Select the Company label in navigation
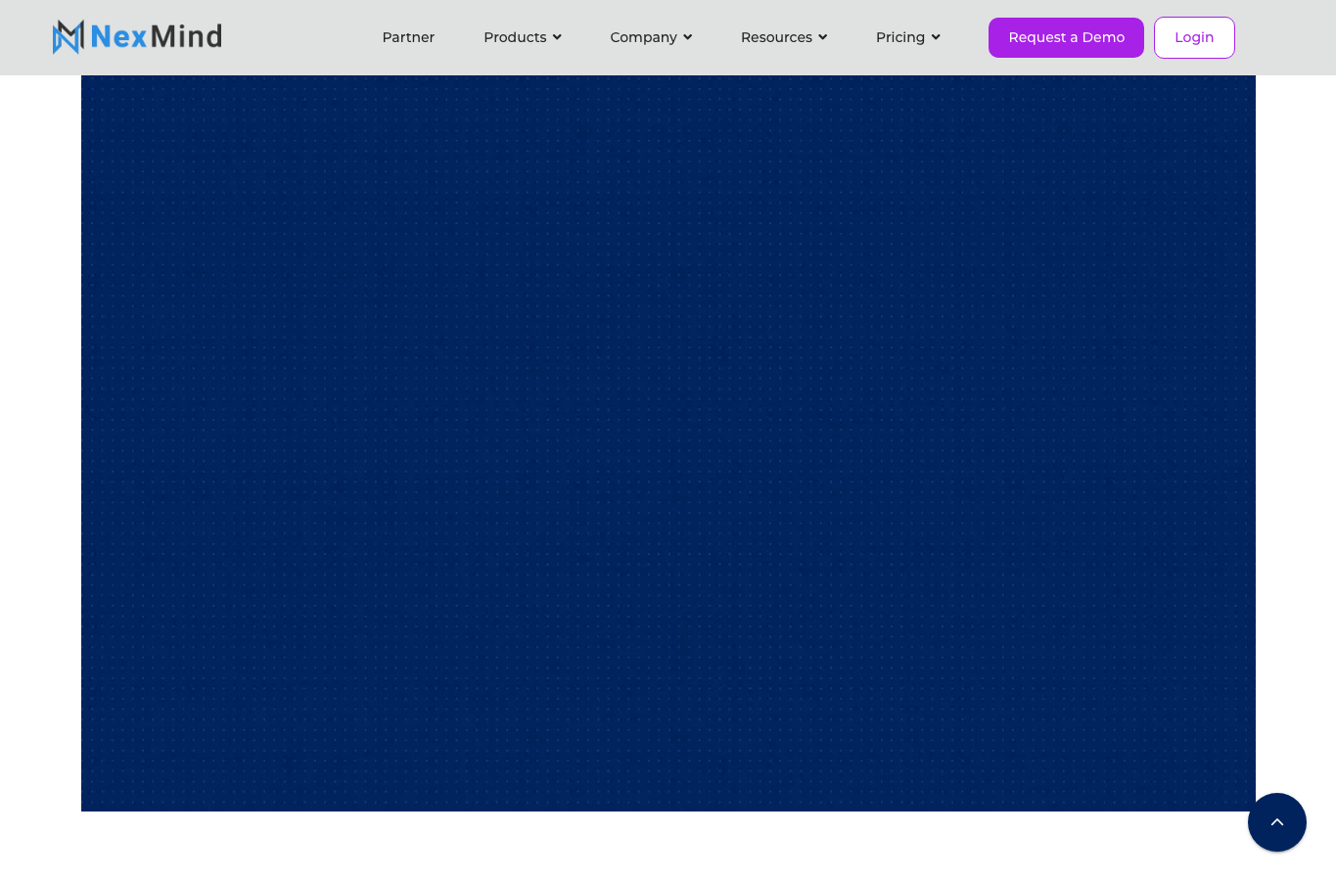This screenshot has height=881, width=1336. tap(643, 37)
